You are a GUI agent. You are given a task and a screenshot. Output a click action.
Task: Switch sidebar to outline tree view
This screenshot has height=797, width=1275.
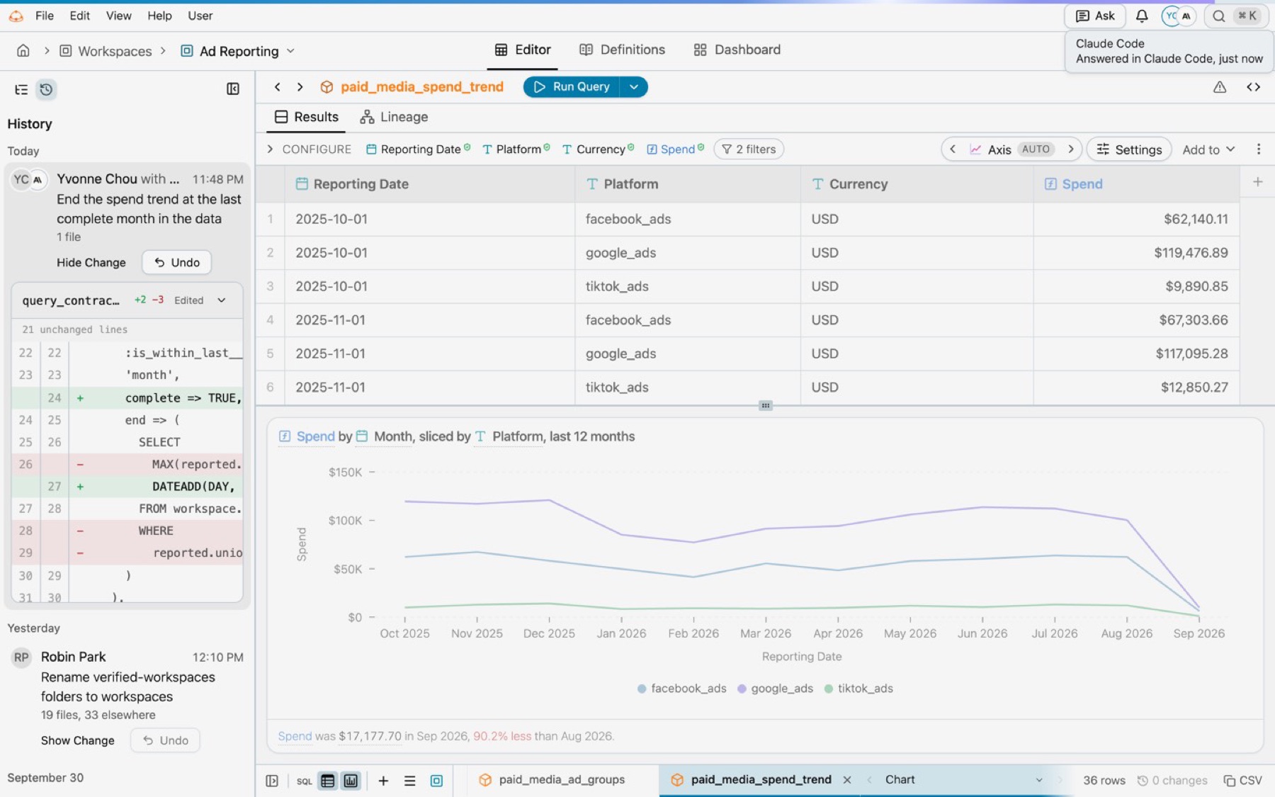point(21,89)
